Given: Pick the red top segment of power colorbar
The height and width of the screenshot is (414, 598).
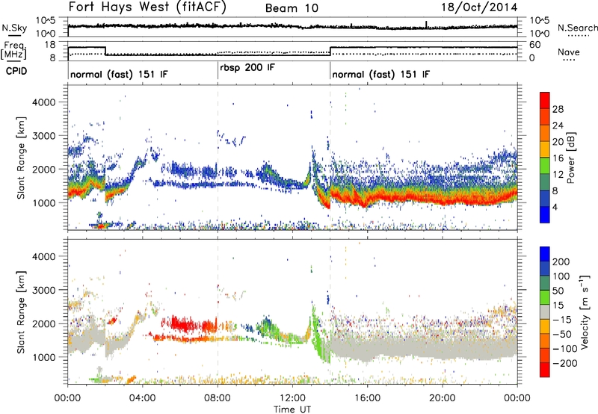Looking at the screenshot, I should click(545, 100).
